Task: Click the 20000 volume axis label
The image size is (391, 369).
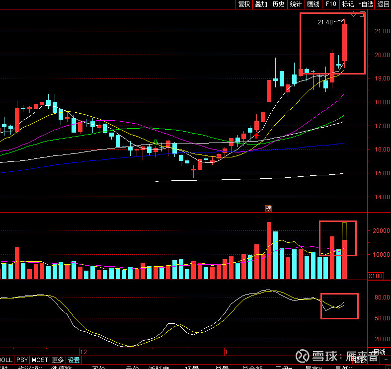Action: [381, 231]
